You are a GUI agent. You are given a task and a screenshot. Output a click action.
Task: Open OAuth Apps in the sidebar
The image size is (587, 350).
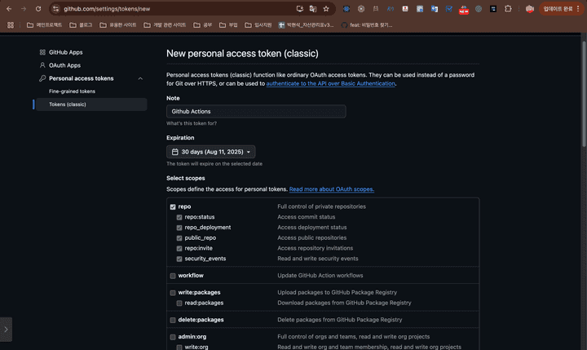(64, 65)
